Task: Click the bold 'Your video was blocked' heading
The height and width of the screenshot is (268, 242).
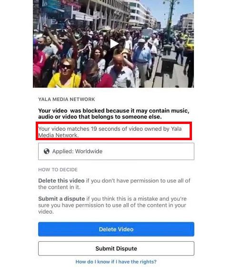Action: tap(113, 113)
